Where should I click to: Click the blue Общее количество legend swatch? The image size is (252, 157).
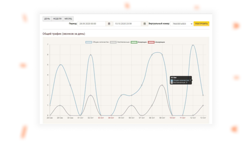[89, 42]
